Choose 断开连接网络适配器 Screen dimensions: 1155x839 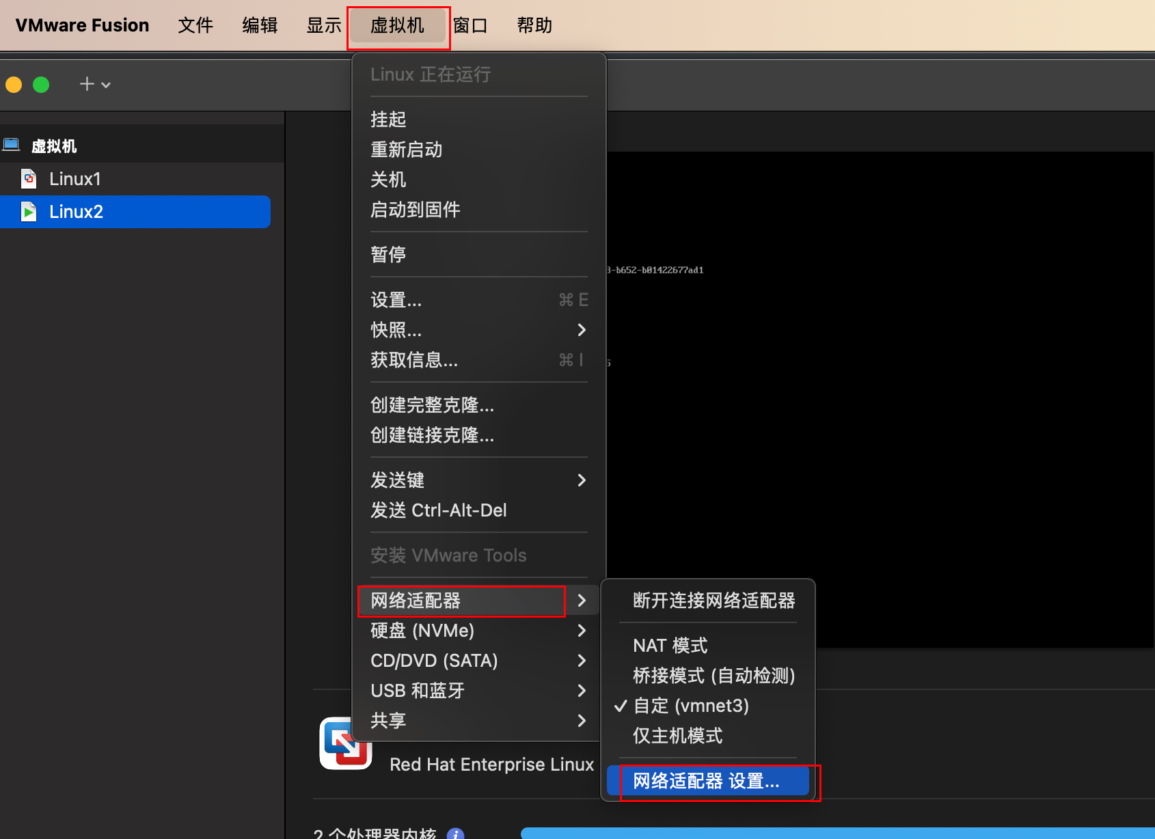pyautogui.click(x=708, y=601)
